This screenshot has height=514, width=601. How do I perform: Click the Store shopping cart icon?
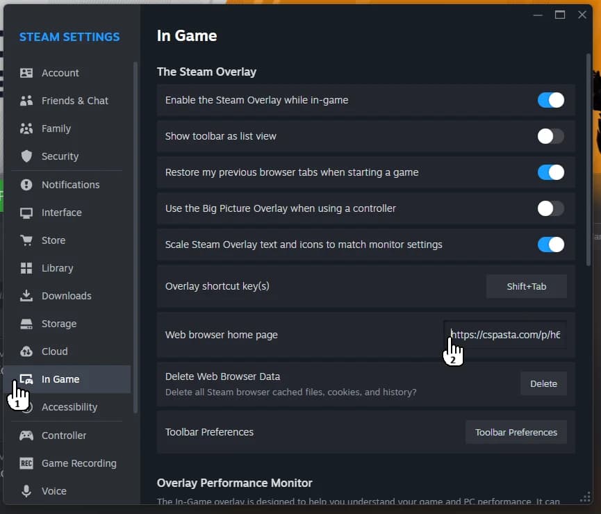pyautogui.click(x=26, y=240)
